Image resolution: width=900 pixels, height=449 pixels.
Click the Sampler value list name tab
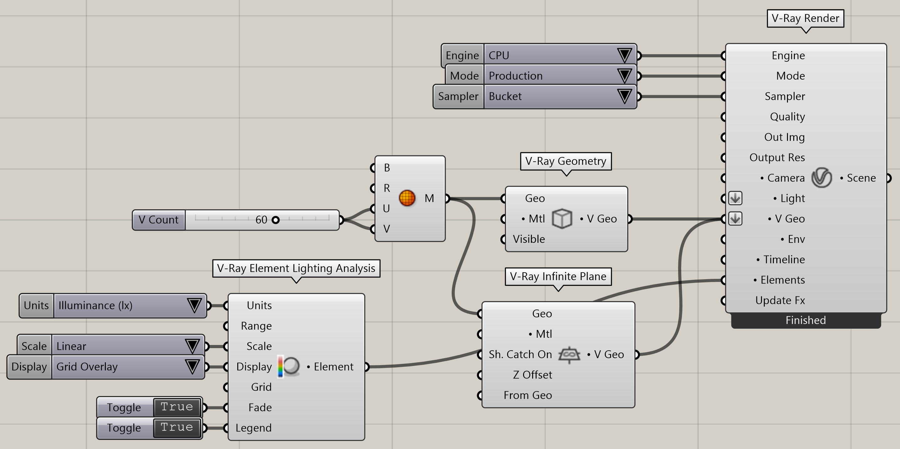tap(458, 96)
